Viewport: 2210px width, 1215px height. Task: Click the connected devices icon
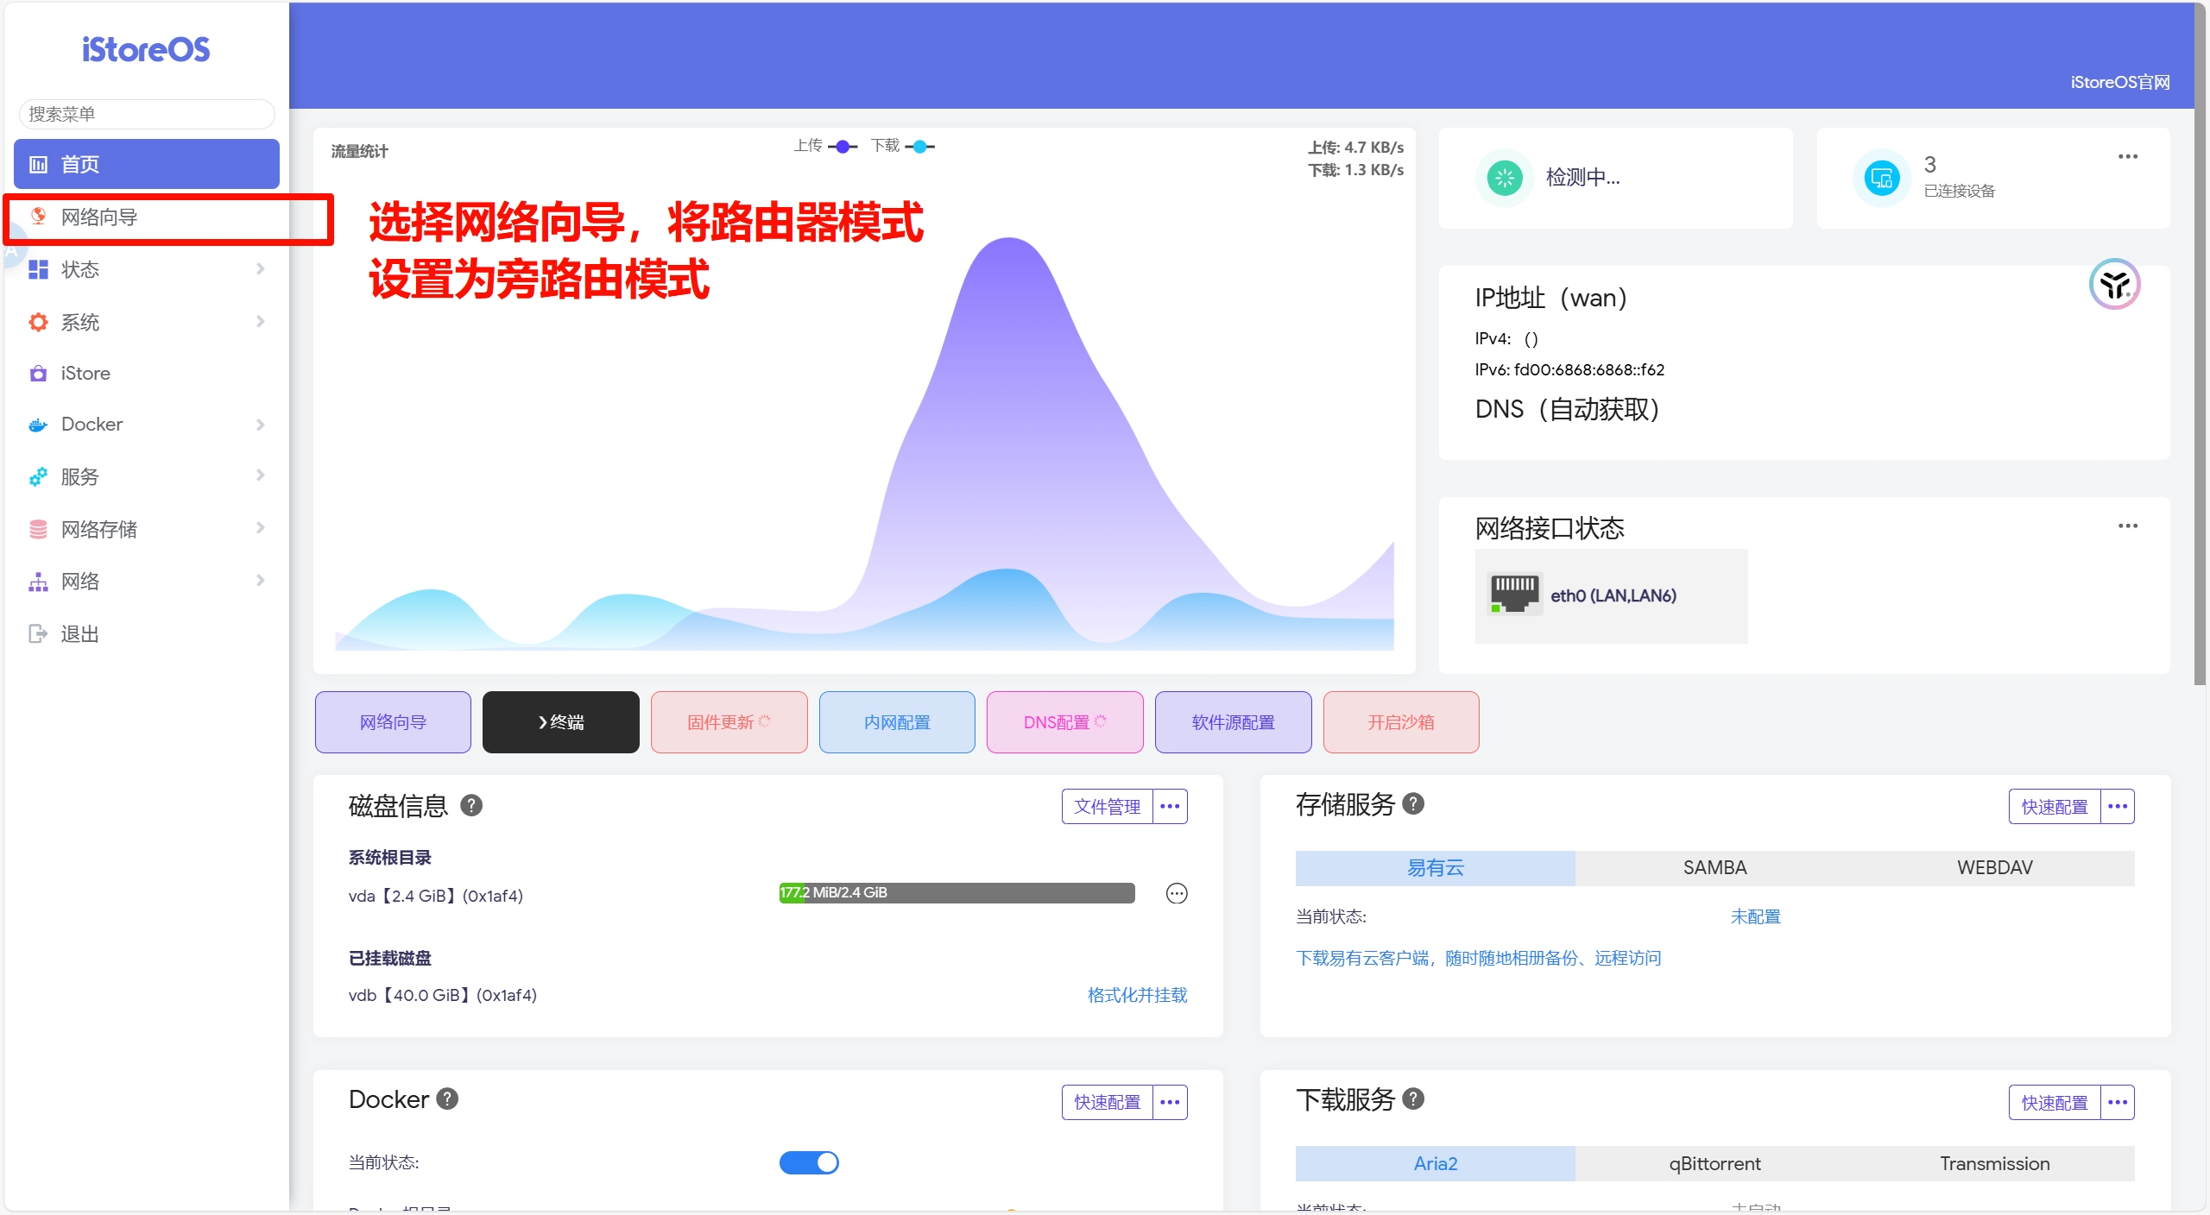coord(1881,179)
